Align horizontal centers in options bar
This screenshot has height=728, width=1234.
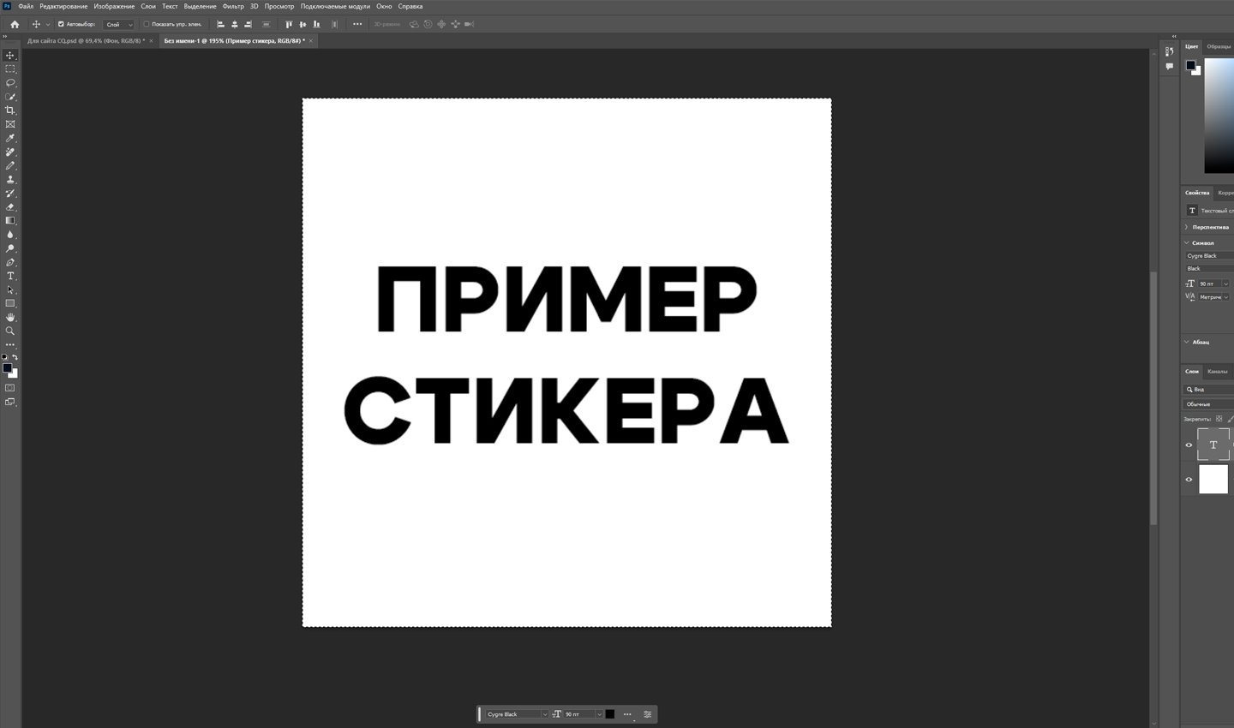[x=234, y=24]
